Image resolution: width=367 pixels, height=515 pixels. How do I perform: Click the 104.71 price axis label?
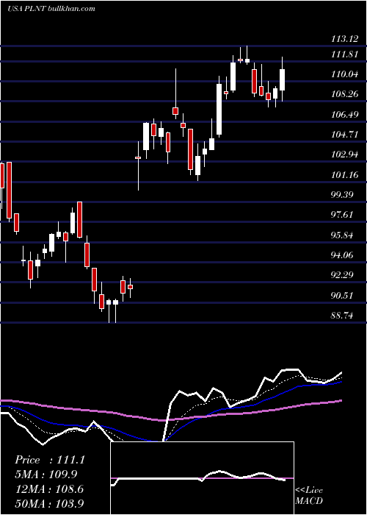coord(344,135)
